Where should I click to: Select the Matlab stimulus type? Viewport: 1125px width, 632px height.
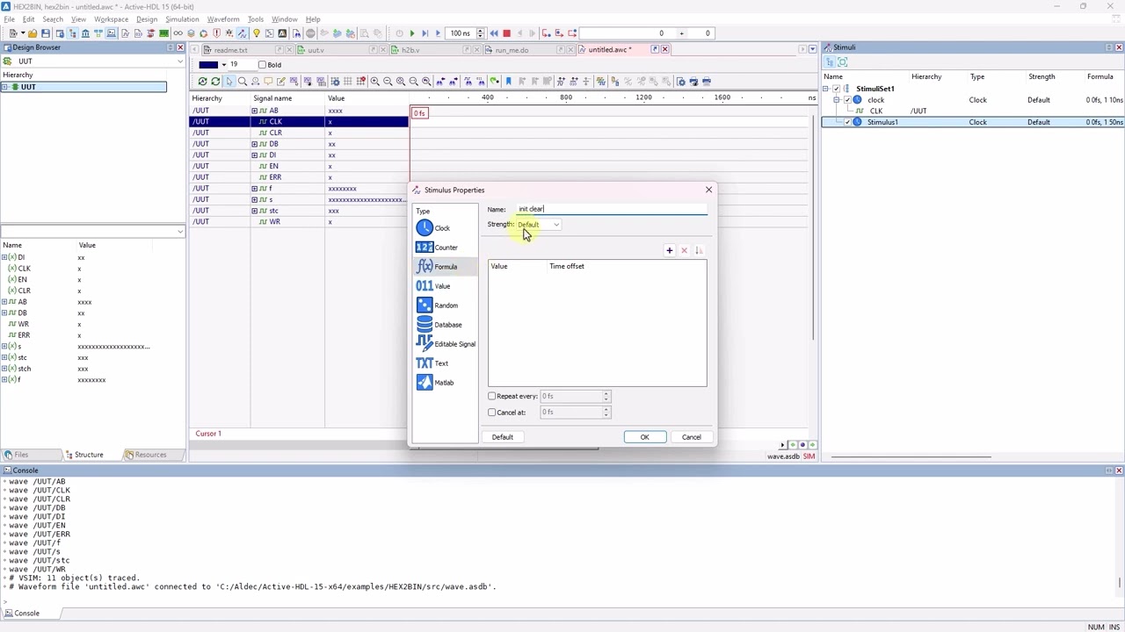coord(435,383)
